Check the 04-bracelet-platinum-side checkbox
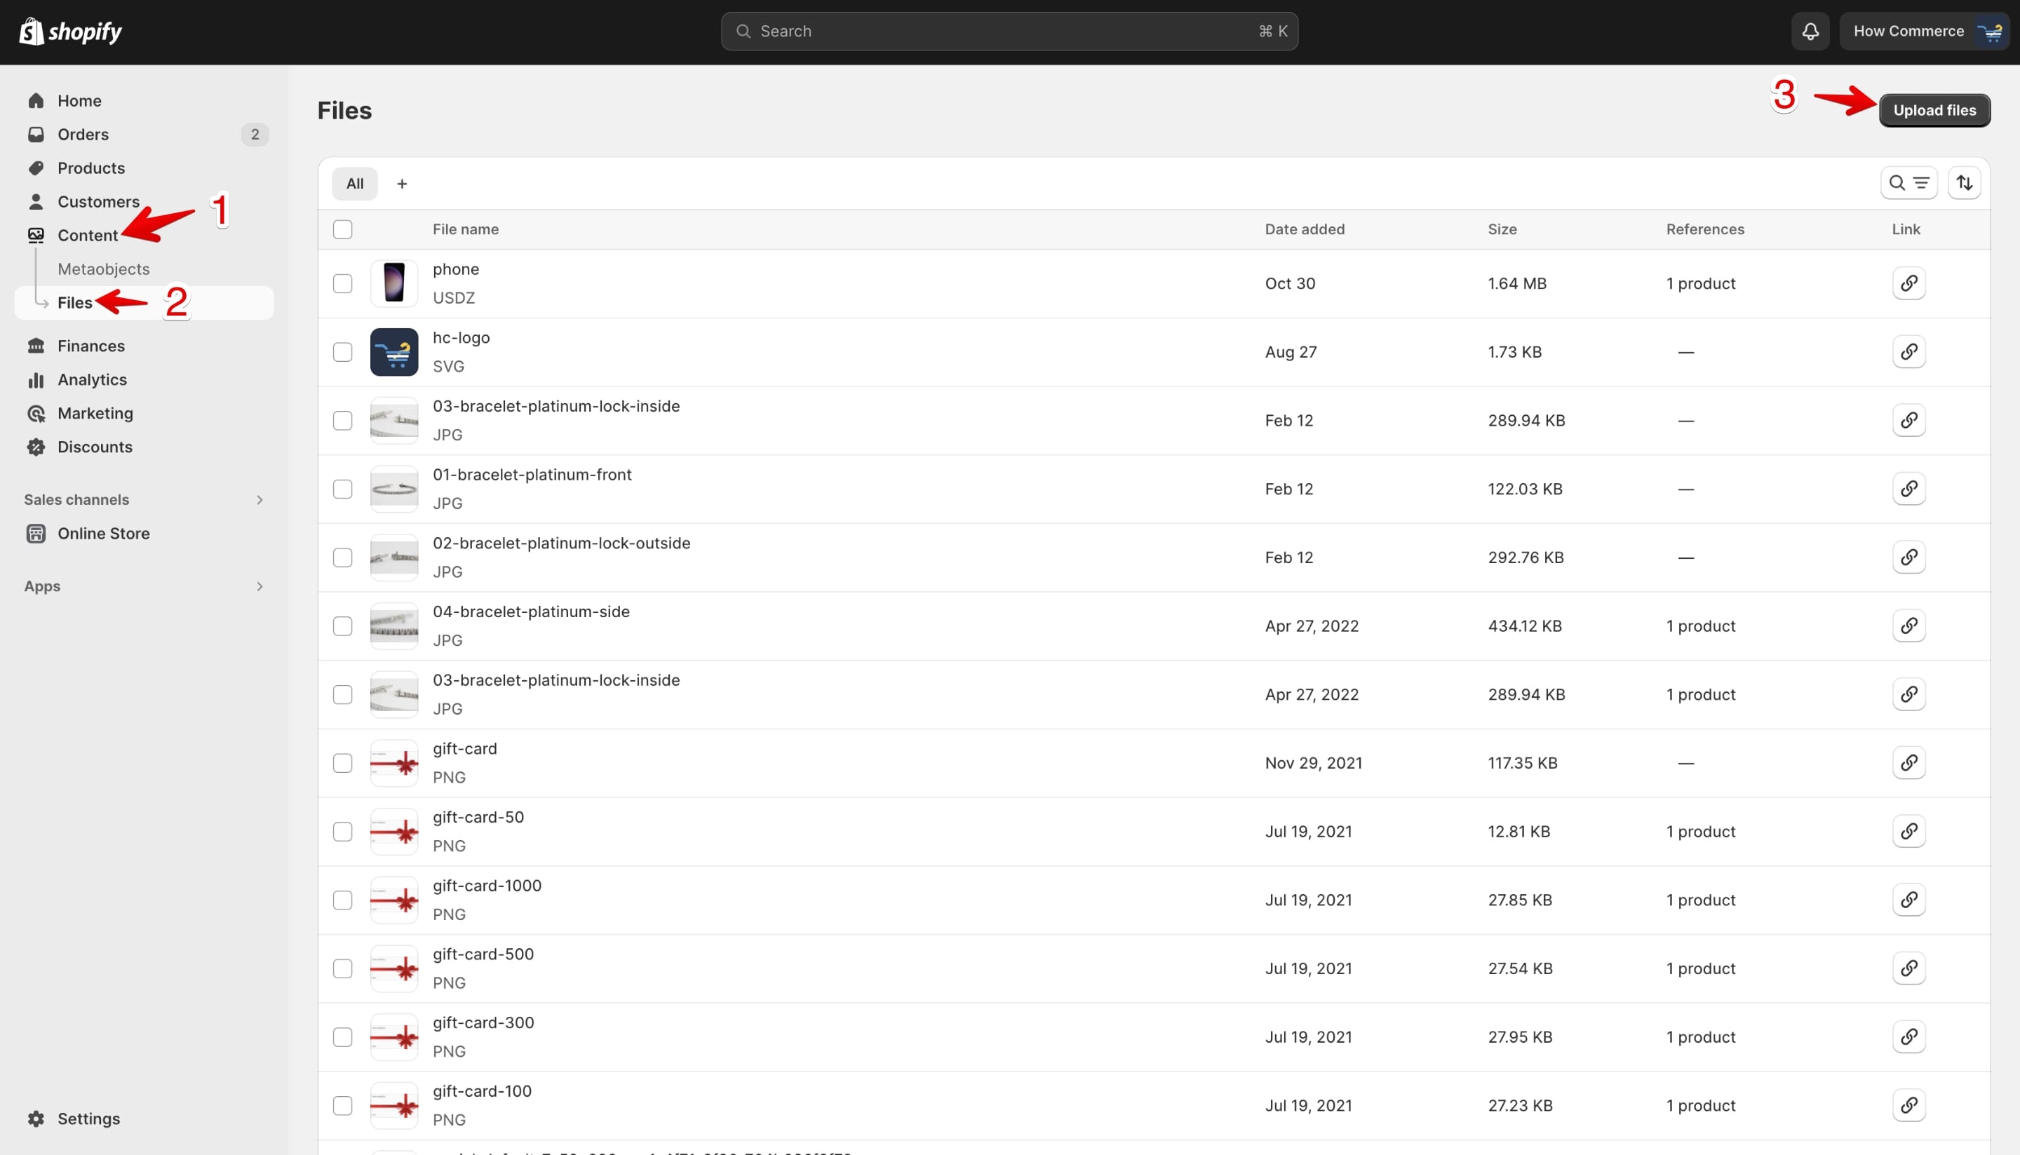The height and width of the screenshot is (1155, 2020). tap(343, 626)
